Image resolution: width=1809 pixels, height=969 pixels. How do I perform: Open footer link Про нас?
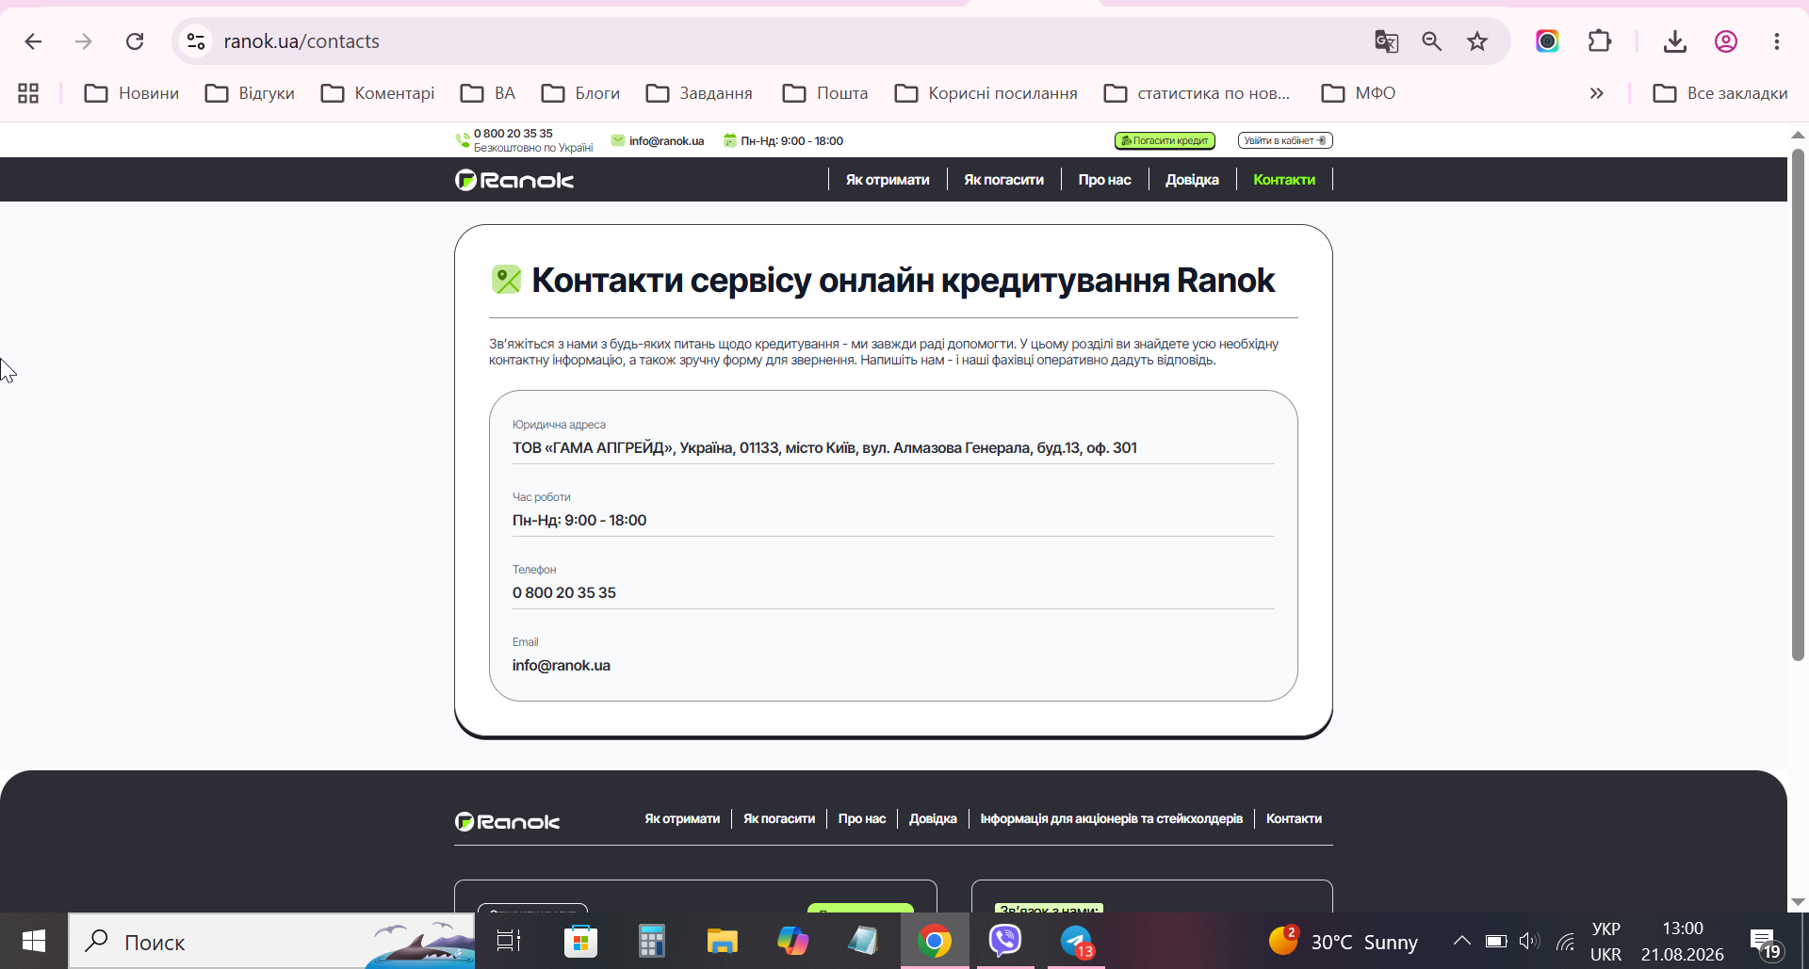[x=862, y=819]
